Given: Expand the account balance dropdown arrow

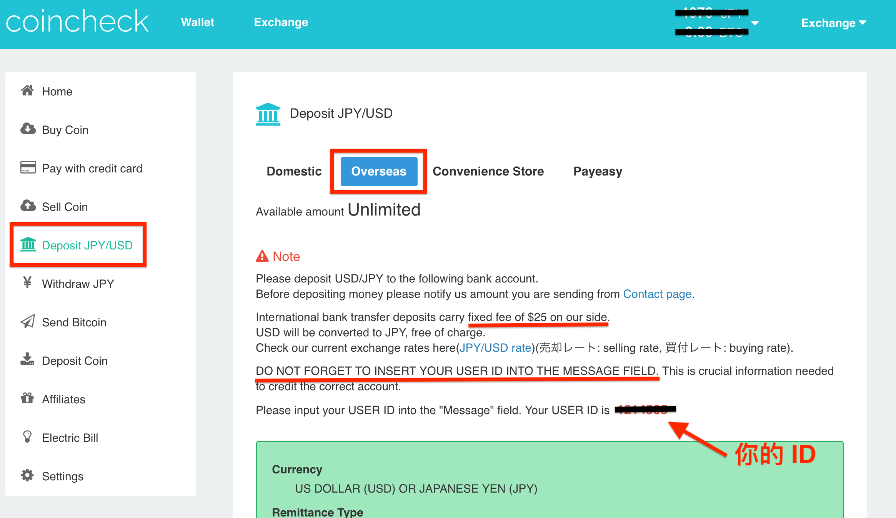Looking at the screenshot, I should point(755,23).
